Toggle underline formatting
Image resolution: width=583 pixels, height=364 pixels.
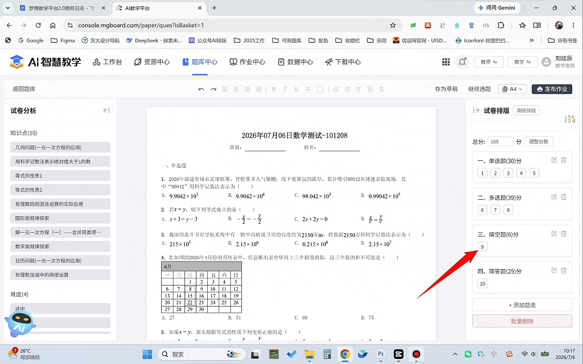click(x=296, y=89)
